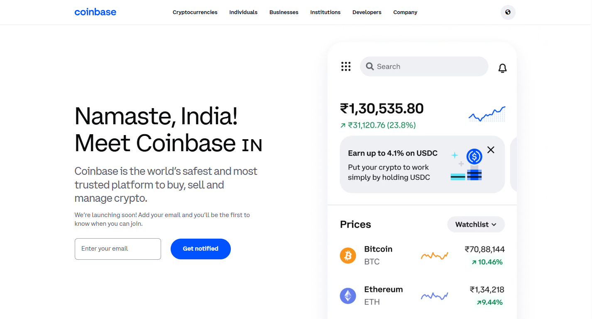
Task: Click the Enter your email field
Action: pos(117,249)
